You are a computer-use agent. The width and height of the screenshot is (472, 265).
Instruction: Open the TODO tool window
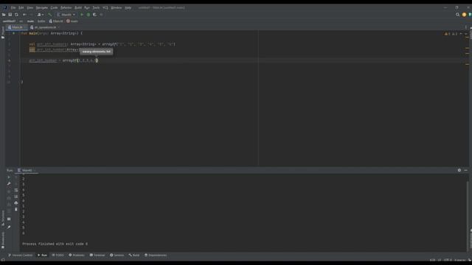coord(58,255)
